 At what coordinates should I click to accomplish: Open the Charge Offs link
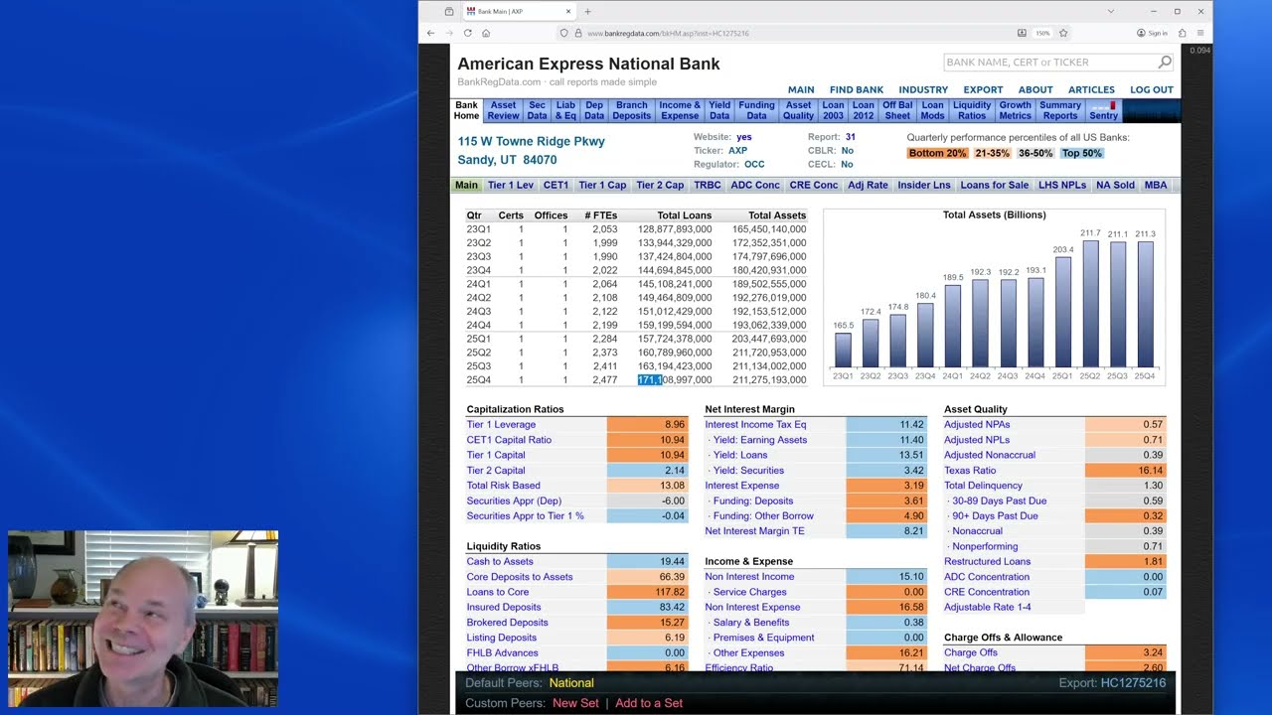click(971, 652)
